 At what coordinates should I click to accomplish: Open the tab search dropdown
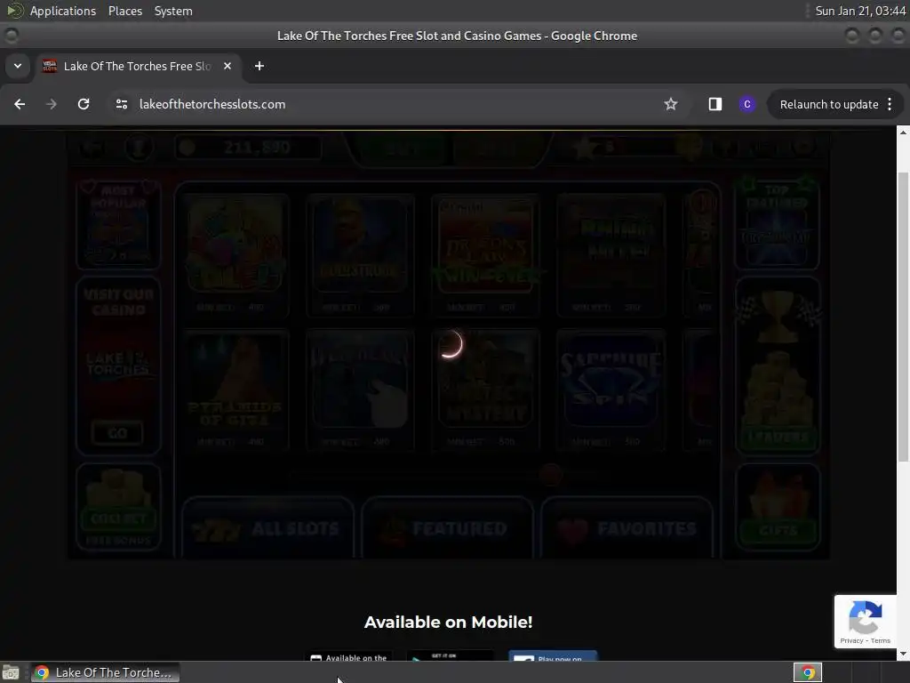click(18, 66)
